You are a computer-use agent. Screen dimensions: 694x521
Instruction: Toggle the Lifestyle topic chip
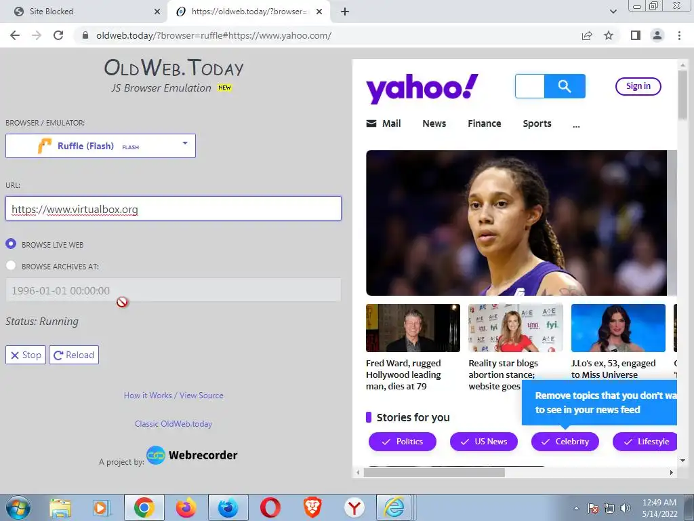pyautogui.click(x=645, y=442)
